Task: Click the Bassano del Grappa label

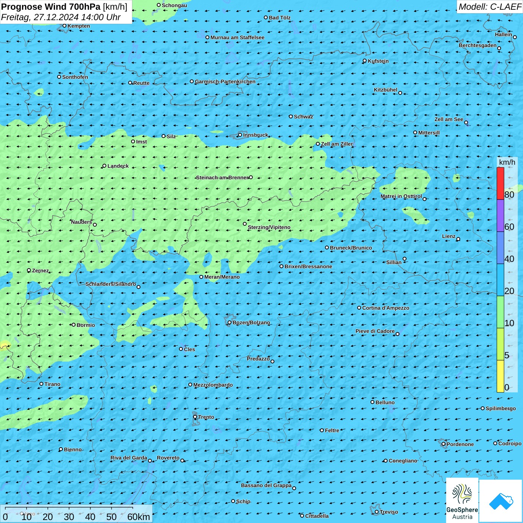Action: [266, 485]
